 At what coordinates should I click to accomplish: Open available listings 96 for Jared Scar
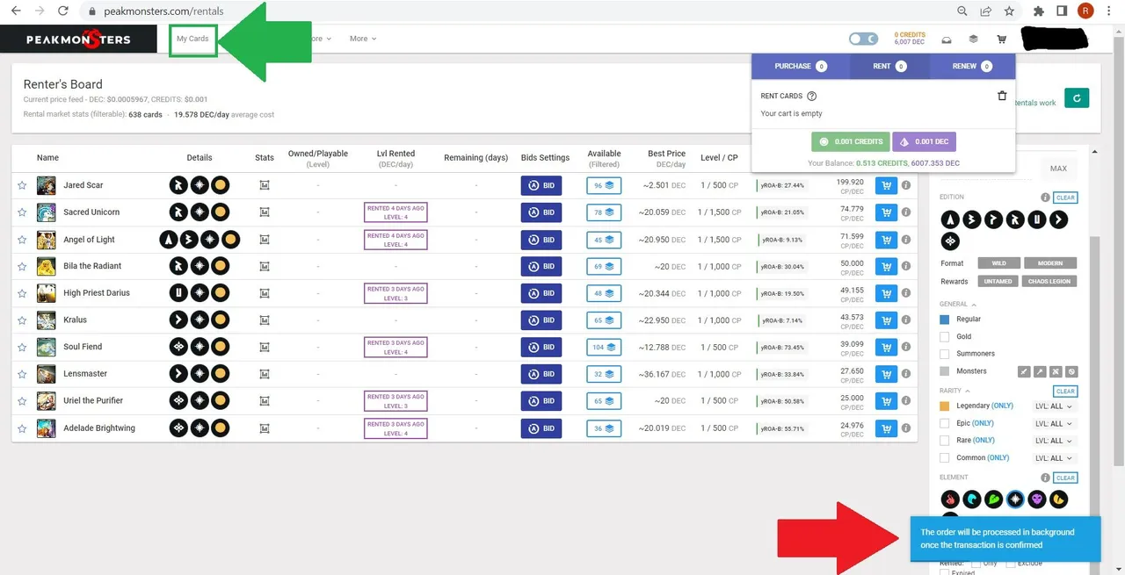(604, 185)
